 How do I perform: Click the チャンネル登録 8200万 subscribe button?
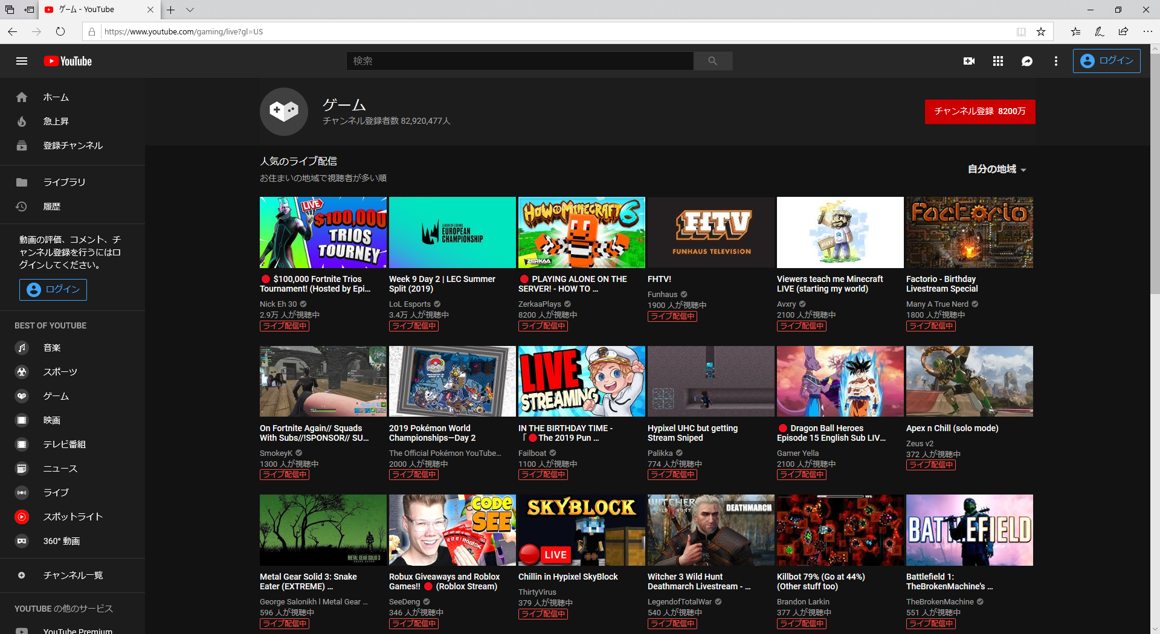pos(980,111)
